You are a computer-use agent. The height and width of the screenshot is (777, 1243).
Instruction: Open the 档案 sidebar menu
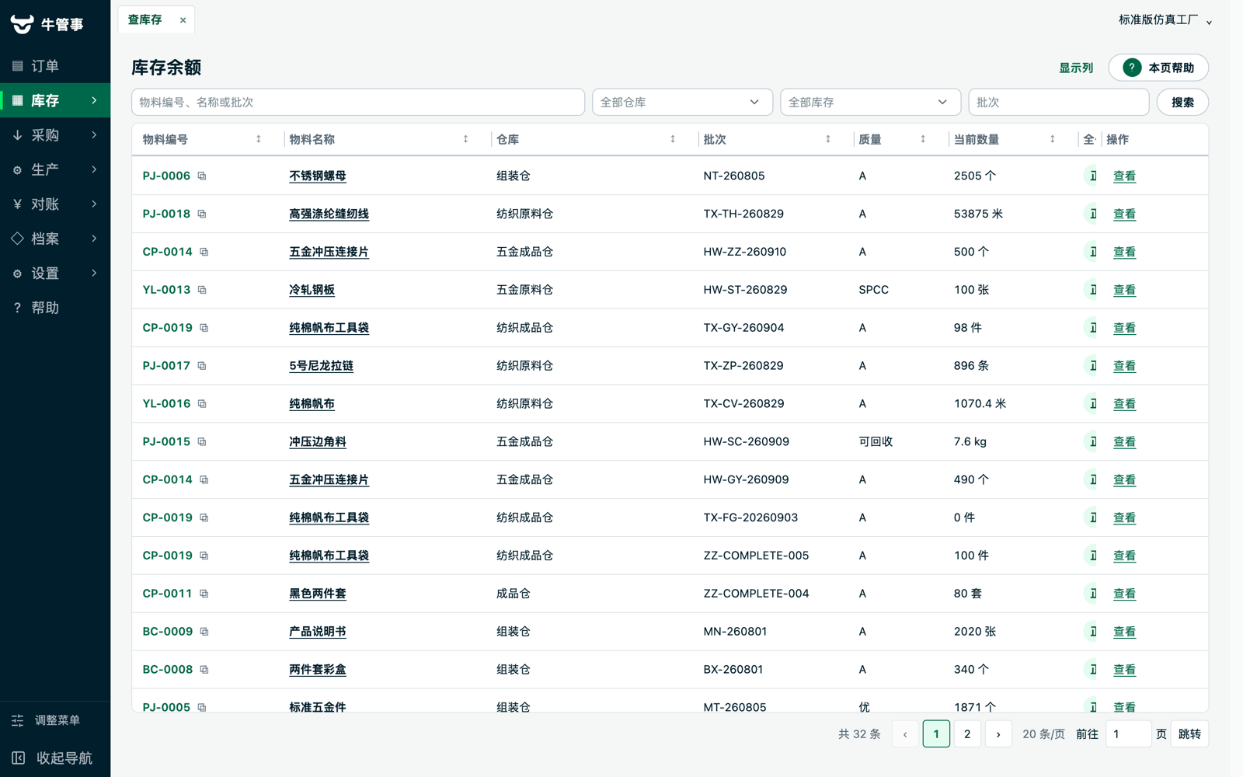point(55,239)
